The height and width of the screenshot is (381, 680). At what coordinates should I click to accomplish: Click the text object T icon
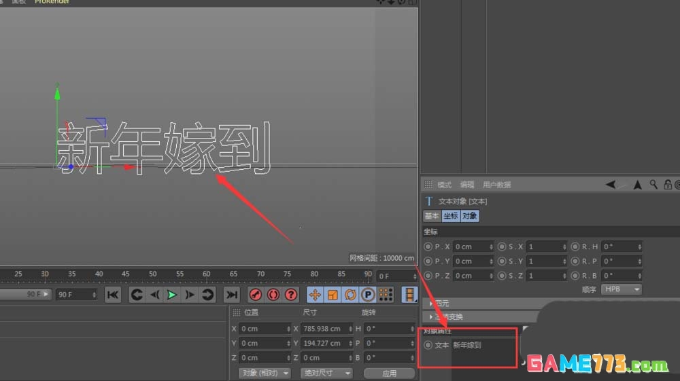pos(429,201)
